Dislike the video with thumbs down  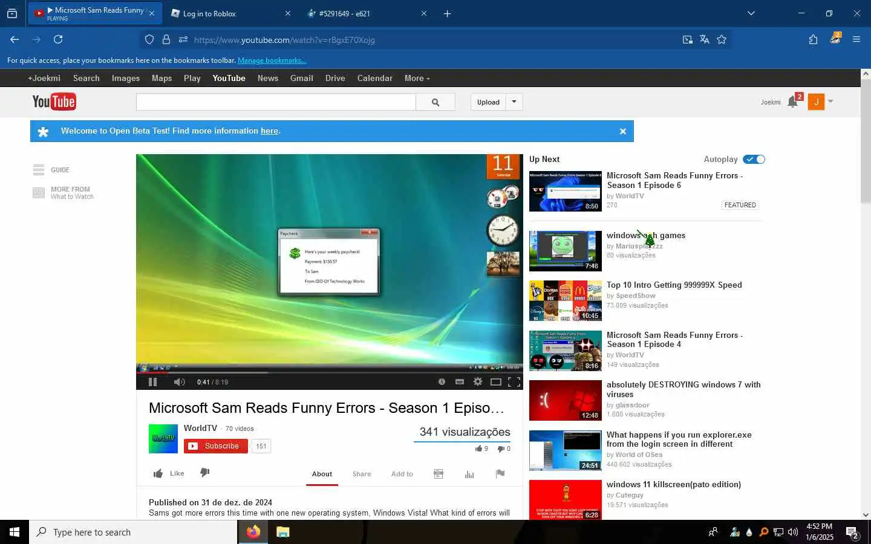[205, 473]
